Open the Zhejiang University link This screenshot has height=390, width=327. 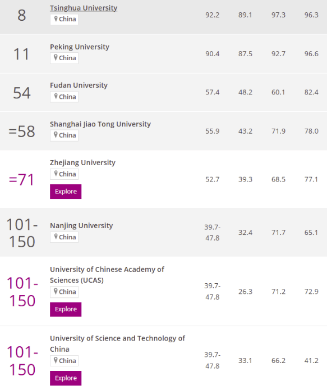(x=82, y=162)
